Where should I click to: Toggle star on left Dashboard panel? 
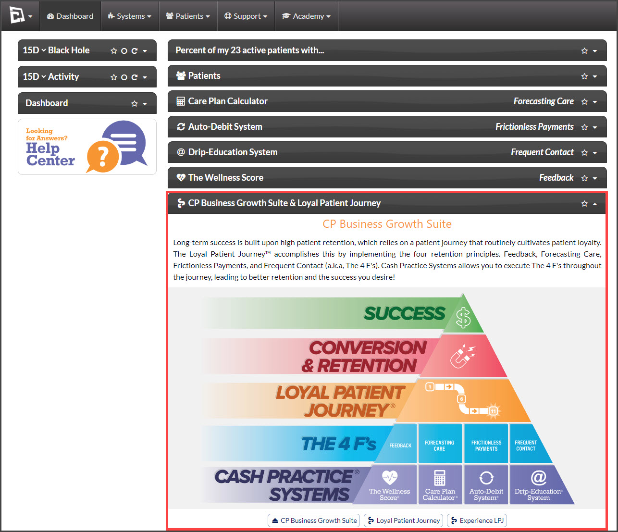tap(135, 104)
